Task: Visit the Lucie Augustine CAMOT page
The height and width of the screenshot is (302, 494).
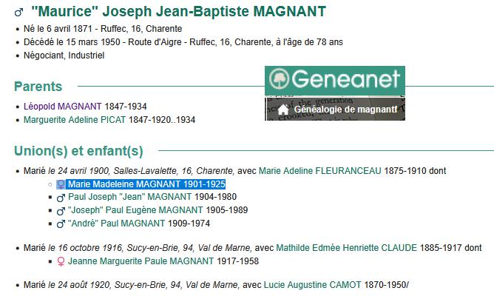Action: [313, 285]
